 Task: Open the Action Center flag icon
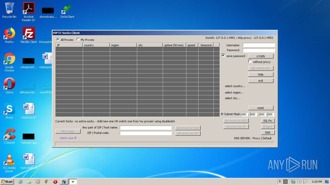(x=306, y=182)
